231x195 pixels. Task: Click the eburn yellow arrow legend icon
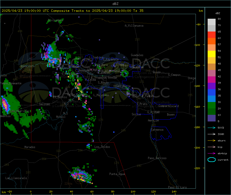(x=211, y=141)
